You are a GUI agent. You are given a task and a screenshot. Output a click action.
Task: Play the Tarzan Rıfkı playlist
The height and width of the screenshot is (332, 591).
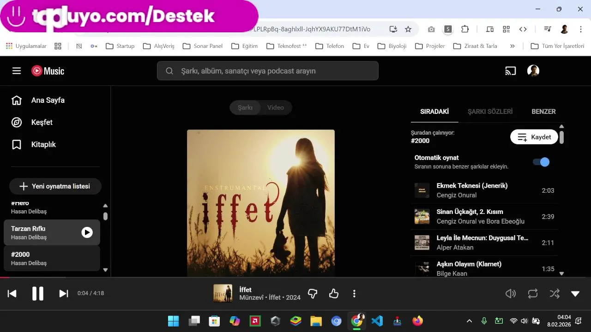87,232
